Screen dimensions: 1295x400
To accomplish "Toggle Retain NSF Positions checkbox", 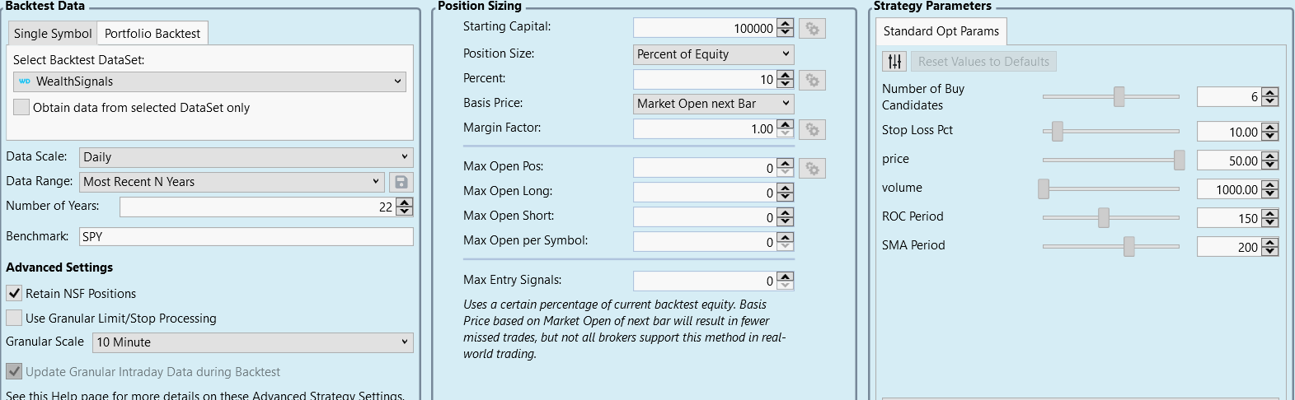I will click(x=14, y=293).
